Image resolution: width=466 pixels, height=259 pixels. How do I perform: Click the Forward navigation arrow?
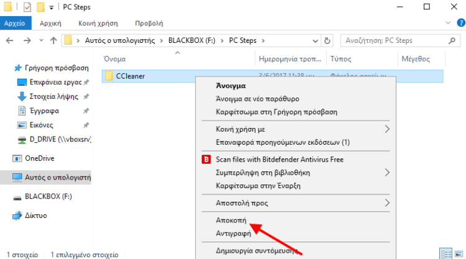27,40
